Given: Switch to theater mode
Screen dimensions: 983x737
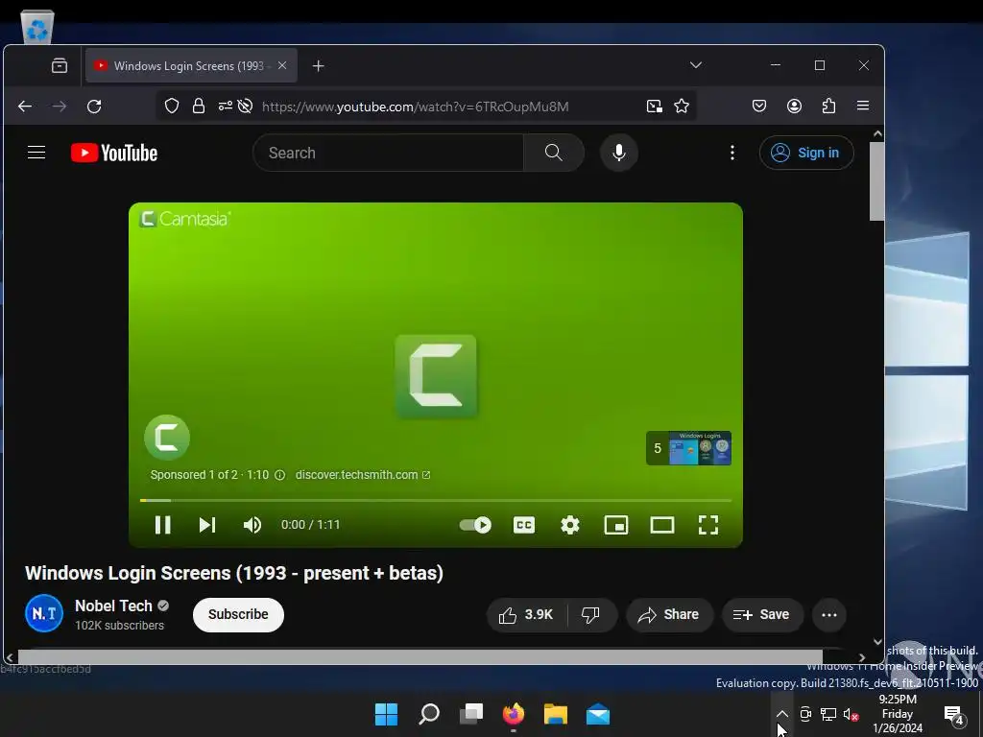Looking at the screenshot, I should pyautogui.click(x=662, y=525).
